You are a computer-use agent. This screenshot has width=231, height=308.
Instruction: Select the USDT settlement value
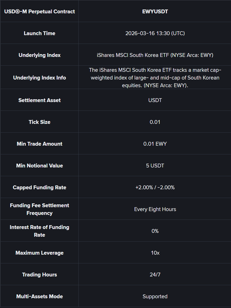click(x=155, y=100)
